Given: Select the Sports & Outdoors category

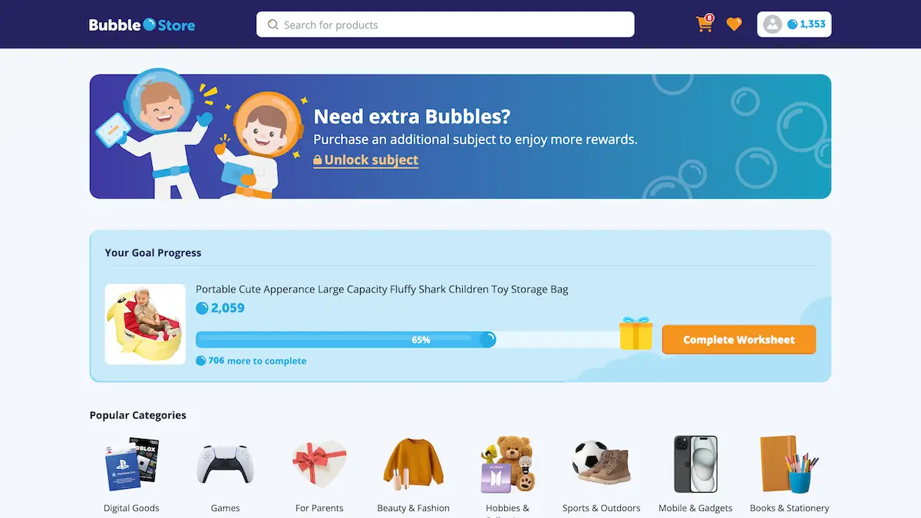Looking at the screenshot, I should pos(601,475).
